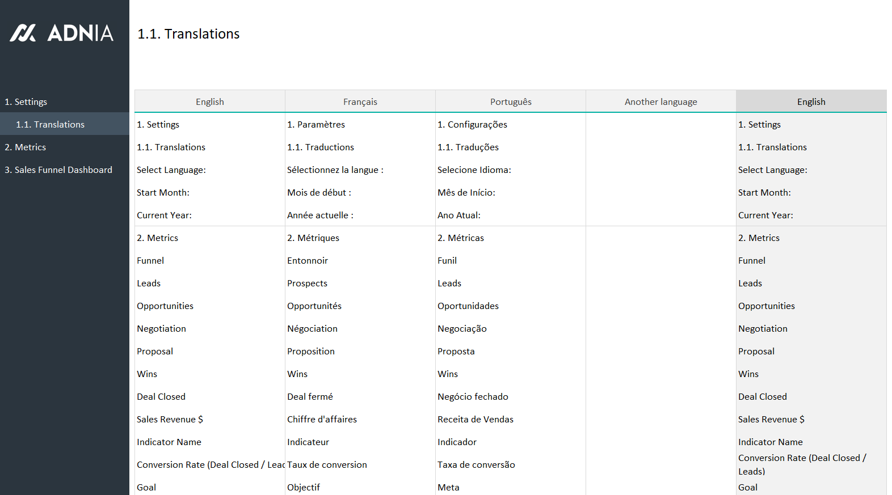Viewport: 892px width, 495px height.
Task: Click the 'Mês de Início:' cell
Action: click(x=466, y=193)
